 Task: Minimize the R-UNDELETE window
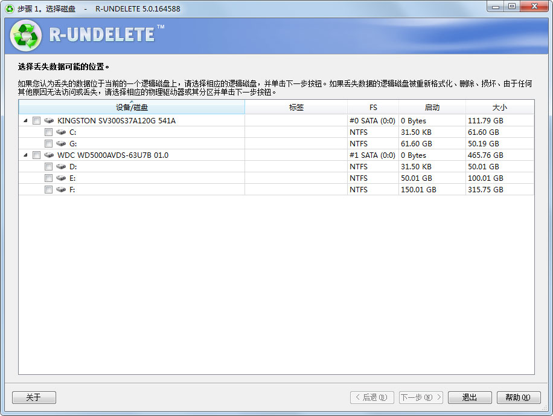(495, 7)
